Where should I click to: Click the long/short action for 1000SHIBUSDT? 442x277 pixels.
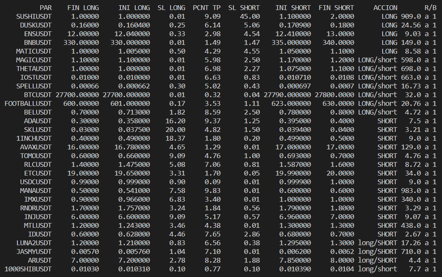coord(377,269)
